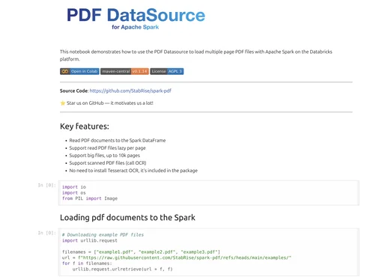This screenshot has height=277, width=367.
Task: Click the 'In [0]:' prompt beside import cell
Action: pos(46,185)
